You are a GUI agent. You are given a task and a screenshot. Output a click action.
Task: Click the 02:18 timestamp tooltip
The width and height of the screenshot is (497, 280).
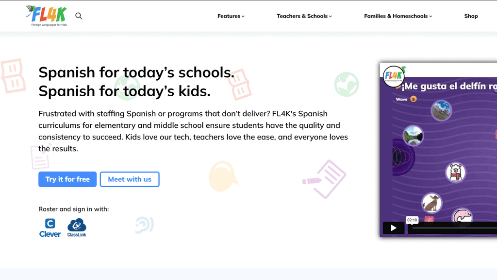(x=412, y=220)
